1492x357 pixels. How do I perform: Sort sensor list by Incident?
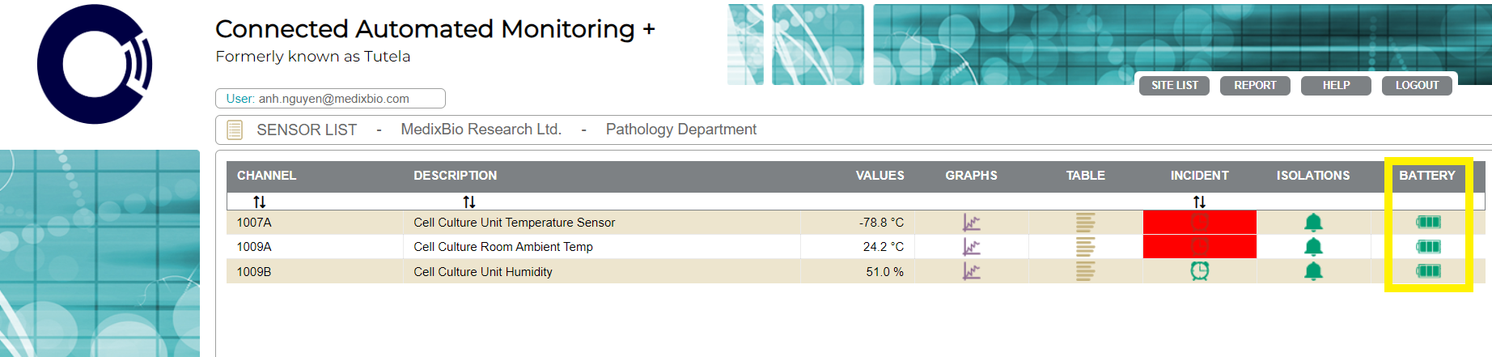point(1199,202)
